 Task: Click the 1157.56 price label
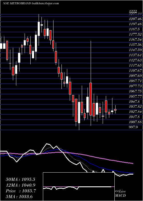136,45
